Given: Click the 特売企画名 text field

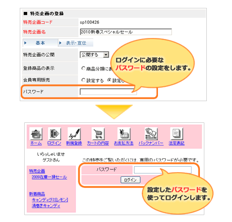Looking at the screenshot, I should (x=126, y=32).
